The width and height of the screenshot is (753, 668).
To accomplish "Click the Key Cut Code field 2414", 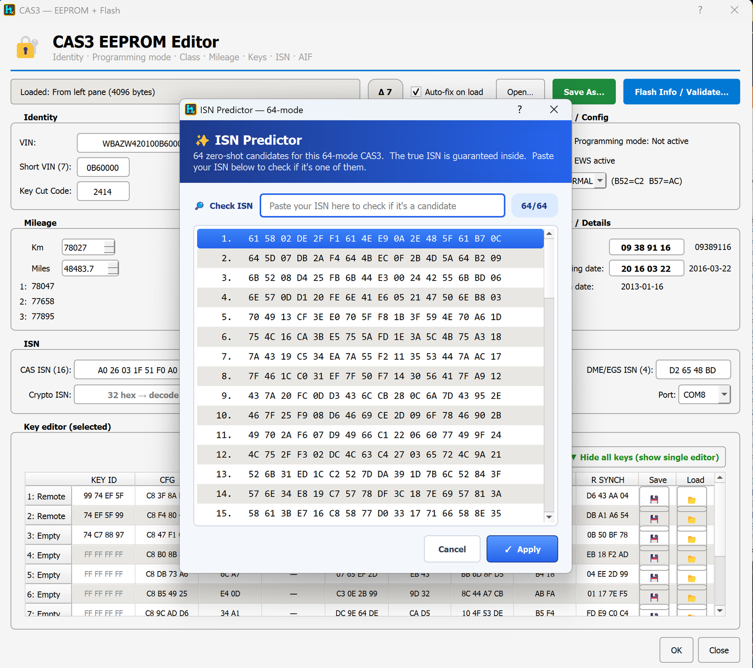I will coord(103,191).
